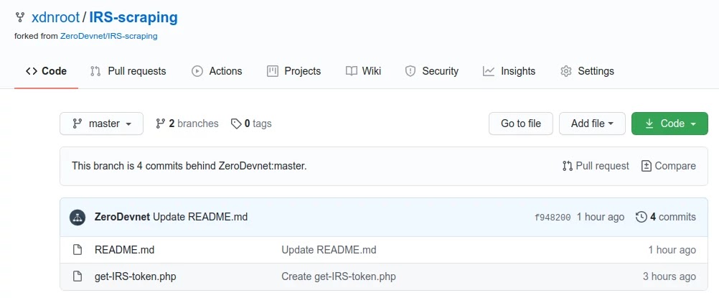Create a Pull request from branch banner

coord(596,166)
